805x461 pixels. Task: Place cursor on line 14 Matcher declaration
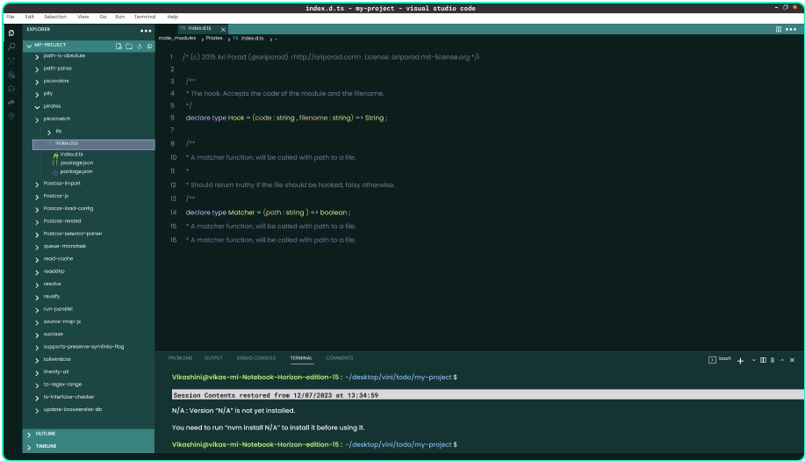click(268, 212)
